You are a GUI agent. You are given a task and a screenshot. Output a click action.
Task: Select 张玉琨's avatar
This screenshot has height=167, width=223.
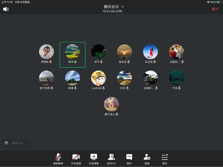click(x=151, y=52)
